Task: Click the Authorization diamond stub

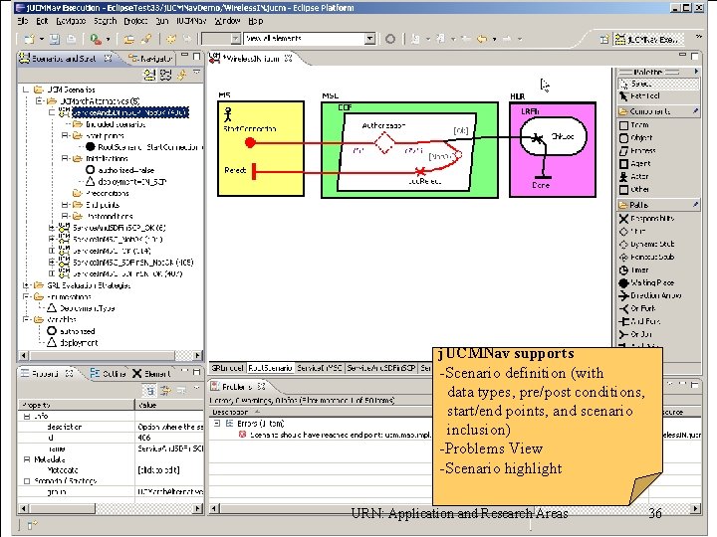Action: pos(383,143)
